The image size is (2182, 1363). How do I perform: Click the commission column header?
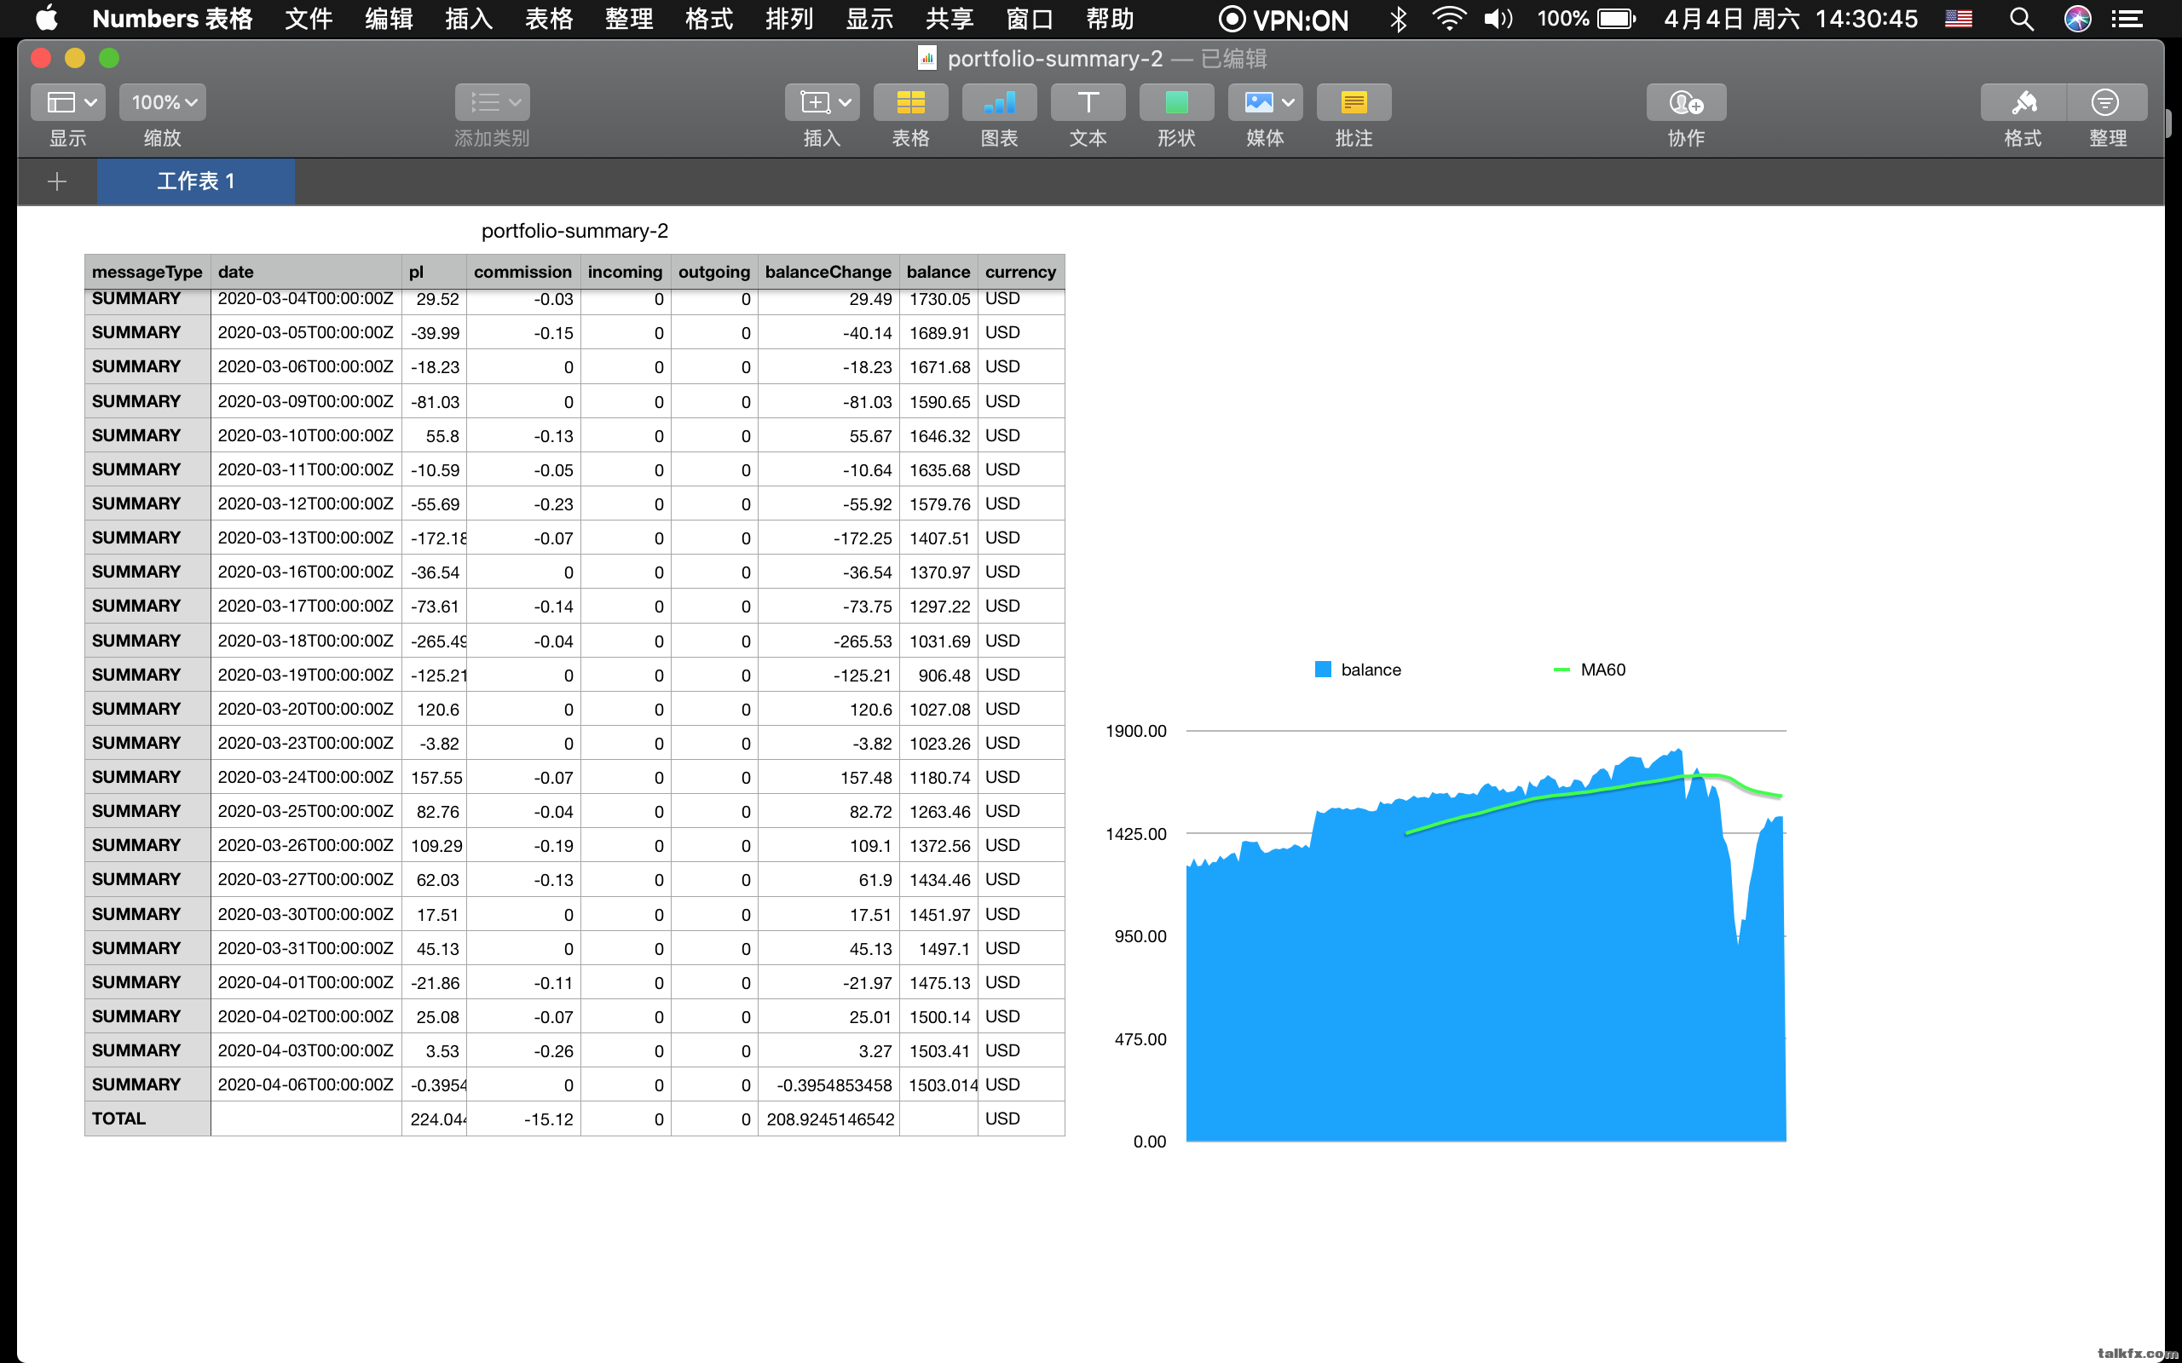pos(523,272)
